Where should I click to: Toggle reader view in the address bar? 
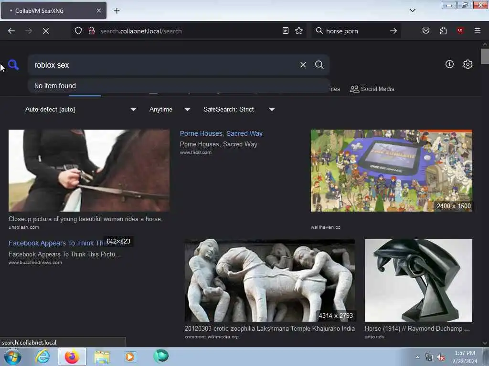tap(286, 30)
